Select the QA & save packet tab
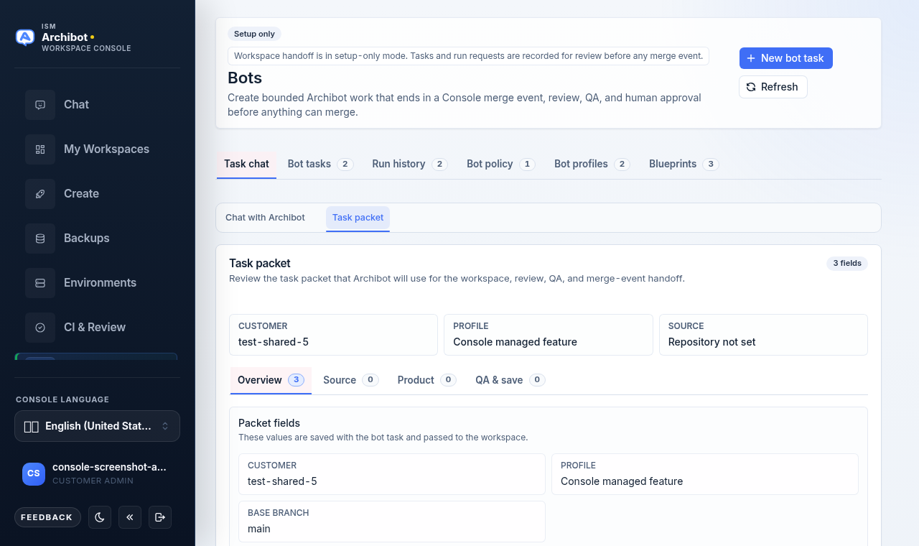 [510, 380]
